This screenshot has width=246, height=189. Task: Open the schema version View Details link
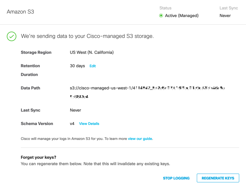click(89, 124)
